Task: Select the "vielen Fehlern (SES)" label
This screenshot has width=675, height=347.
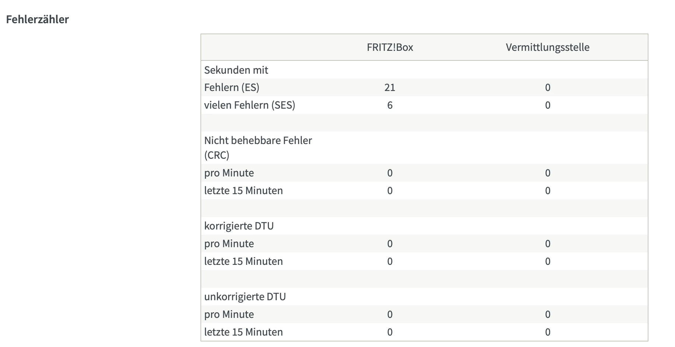Action: point(249,105)
